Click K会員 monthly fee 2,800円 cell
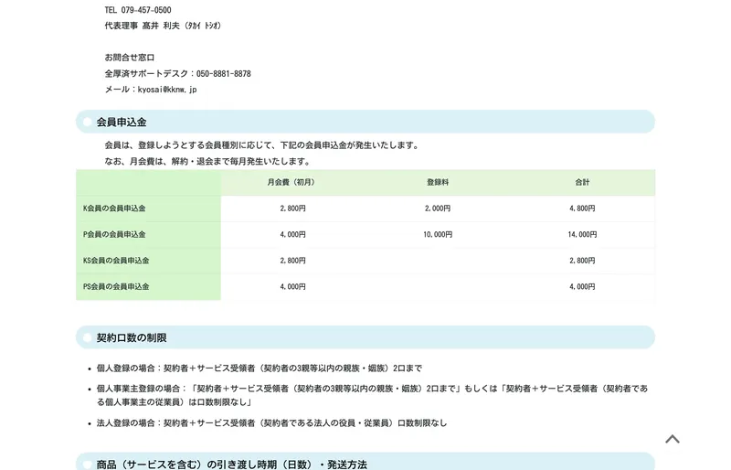The image size is (731, 470). tap(292, 208)
